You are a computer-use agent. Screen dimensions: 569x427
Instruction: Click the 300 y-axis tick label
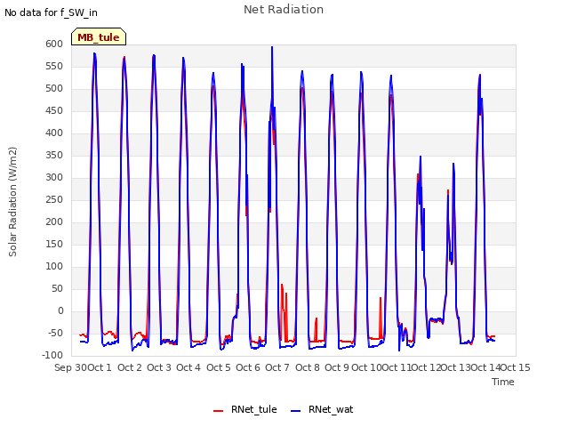pos(54,178)
